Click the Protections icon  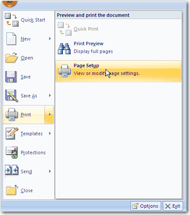click(x=12, y=153)
